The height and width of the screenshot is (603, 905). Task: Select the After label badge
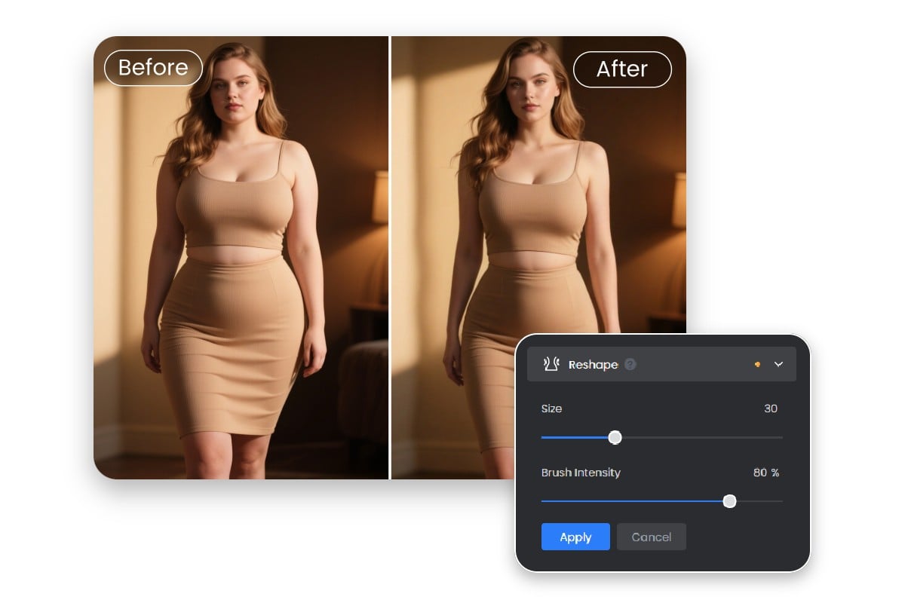point(622,69)
